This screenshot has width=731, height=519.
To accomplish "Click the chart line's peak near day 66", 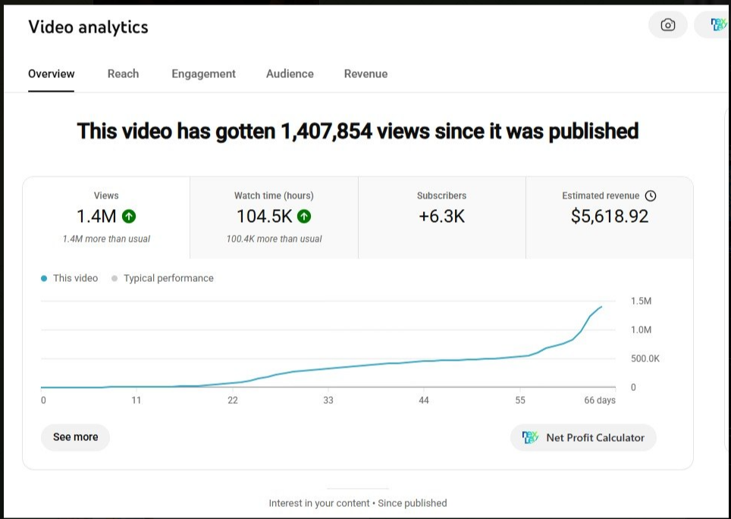I will click(601, 307).
